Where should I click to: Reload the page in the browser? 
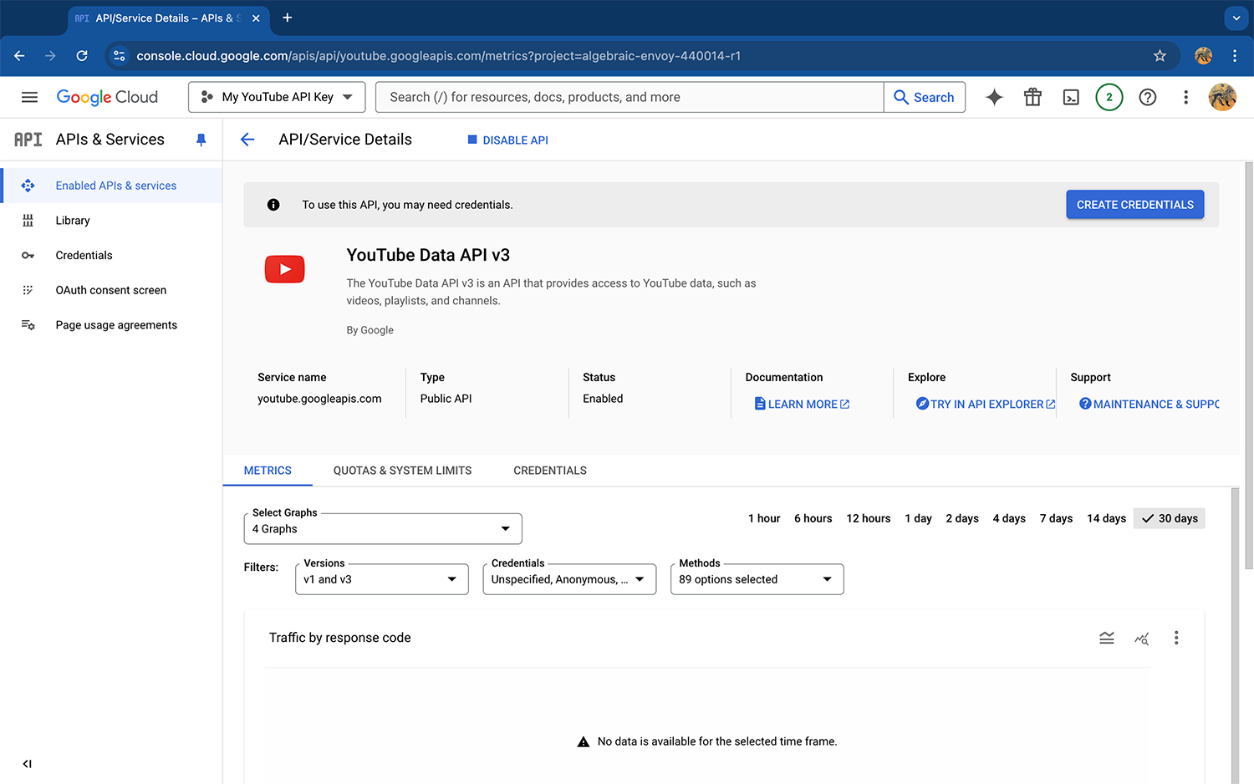pyautogui.click(x=82, y=56)
